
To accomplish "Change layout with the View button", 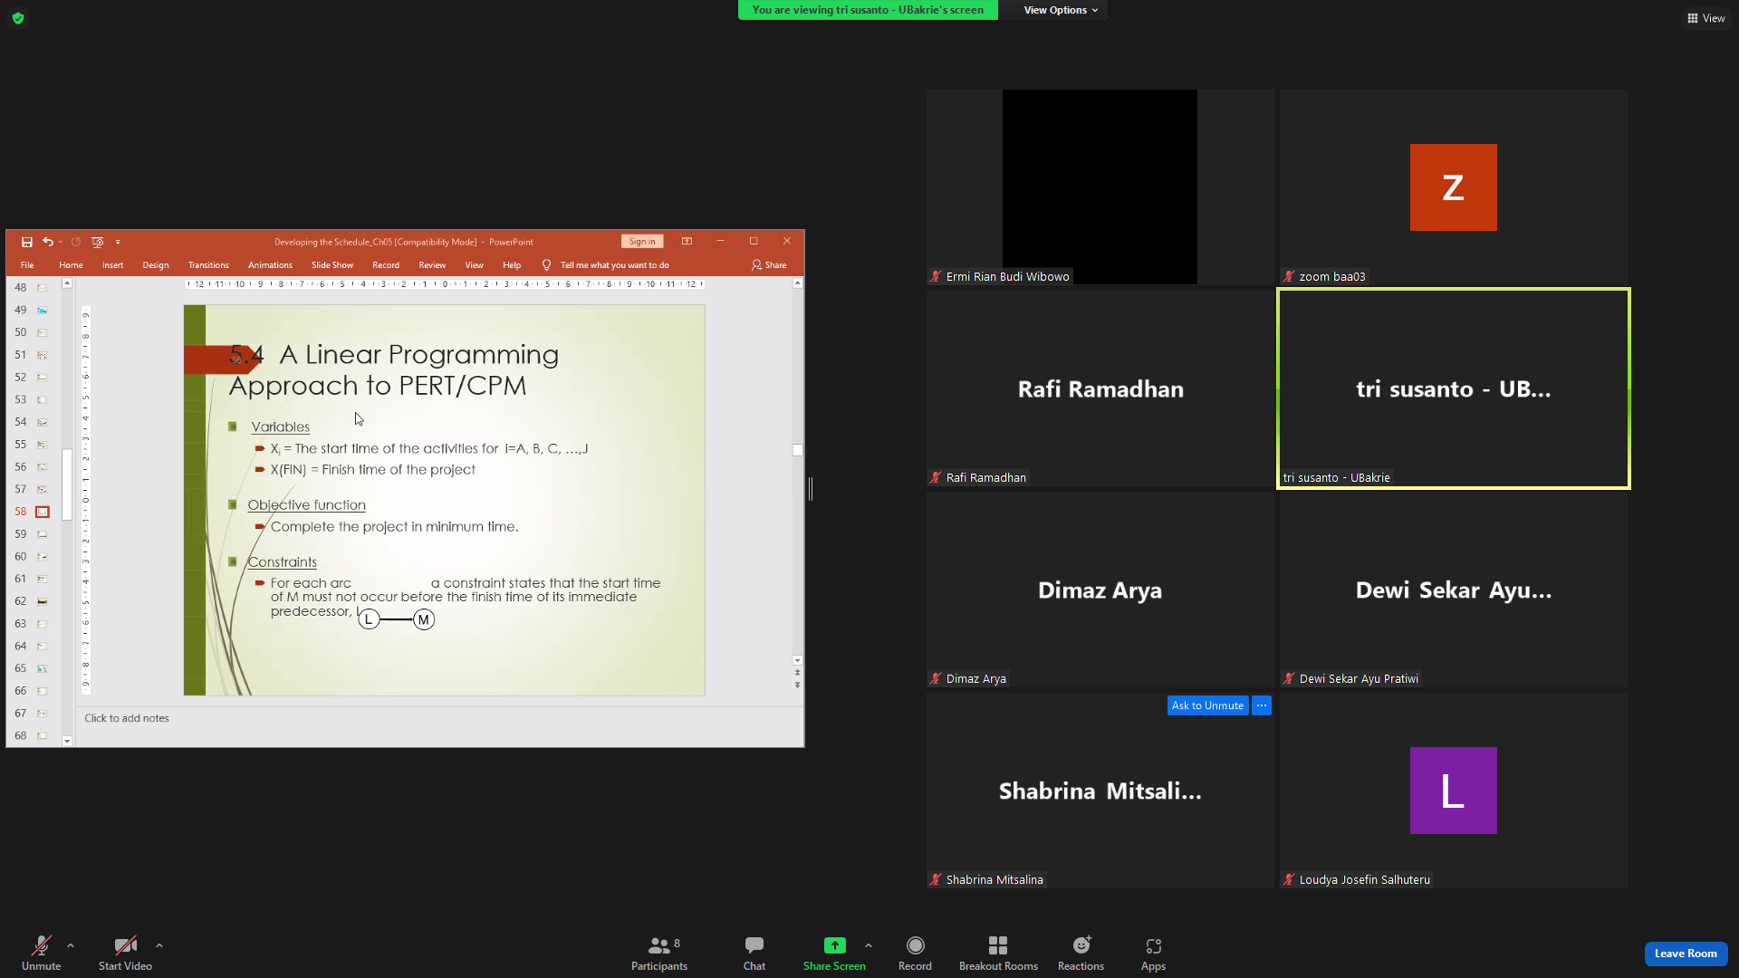I will point(1705,18).
